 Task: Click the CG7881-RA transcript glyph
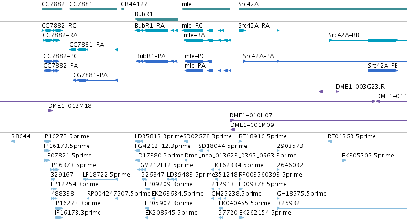[x=93, y=50]
